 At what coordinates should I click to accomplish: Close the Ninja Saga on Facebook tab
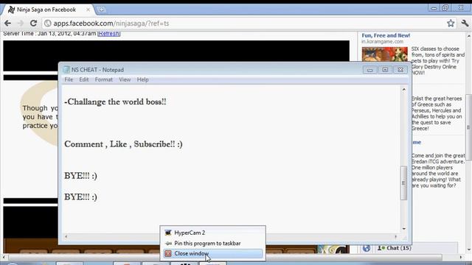point(88,10)
